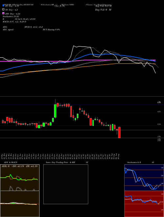
Task: Click the white 50 Day EMA legend swatch
Action: [x=3, y=10]
